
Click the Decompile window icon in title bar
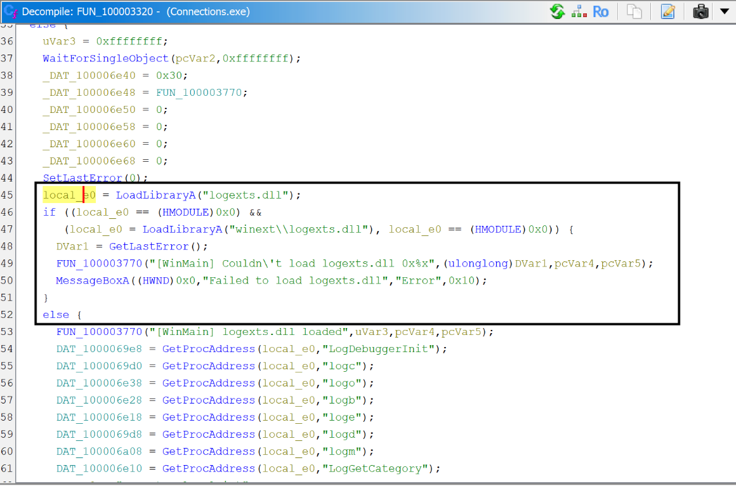10,11
